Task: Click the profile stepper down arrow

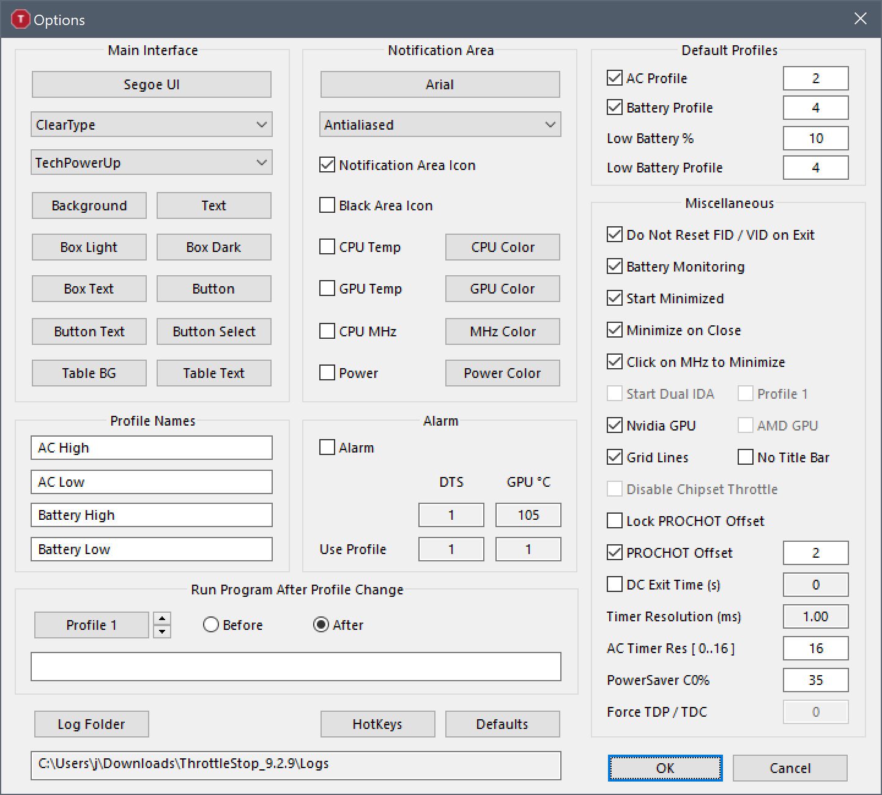Action: pyautogui.click(x=162, y=632)
